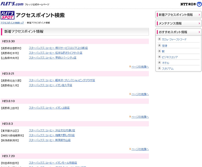Expand the ビジネスエリア category

coord(159,57)
